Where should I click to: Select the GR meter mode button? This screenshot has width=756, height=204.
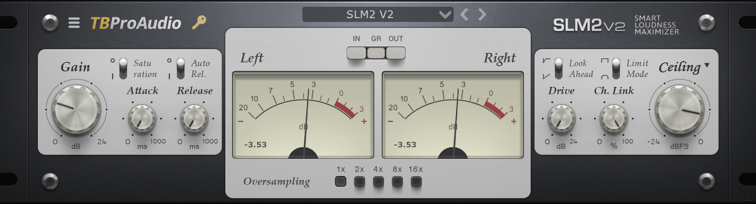click(376, 53)
